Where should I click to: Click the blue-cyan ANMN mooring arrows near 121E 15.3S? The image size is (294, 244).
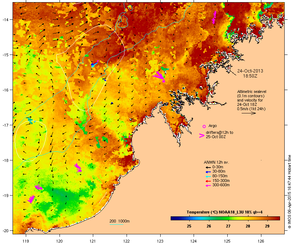95,64
